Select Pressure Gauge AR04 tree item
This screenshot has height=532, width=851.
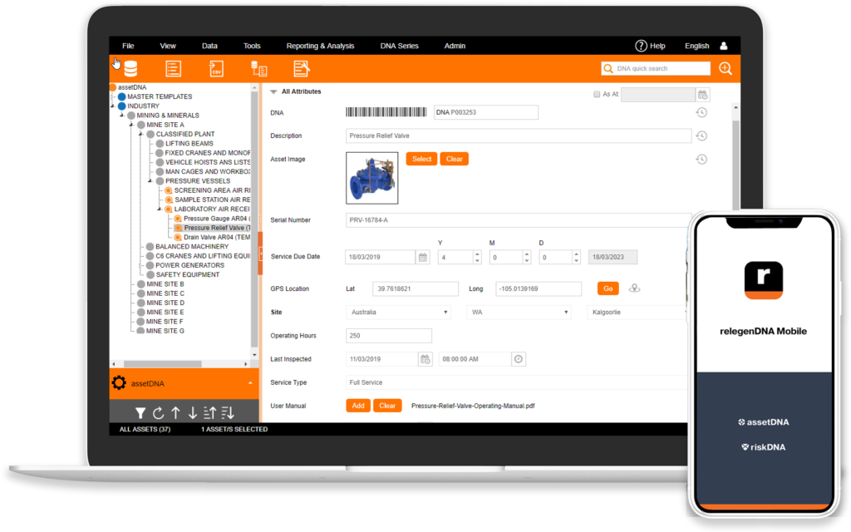[x=215, y=219]
